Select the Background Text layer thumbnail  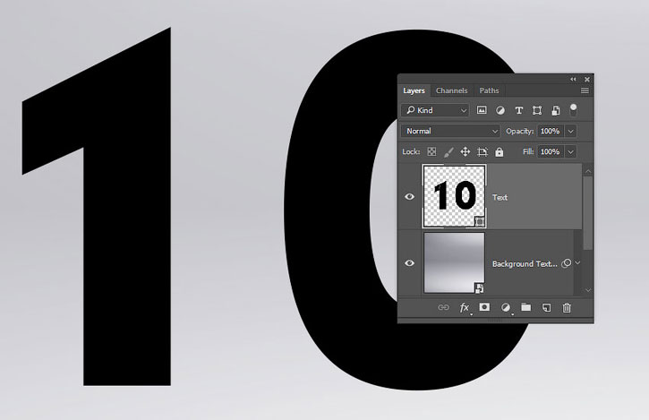(454, 263)
